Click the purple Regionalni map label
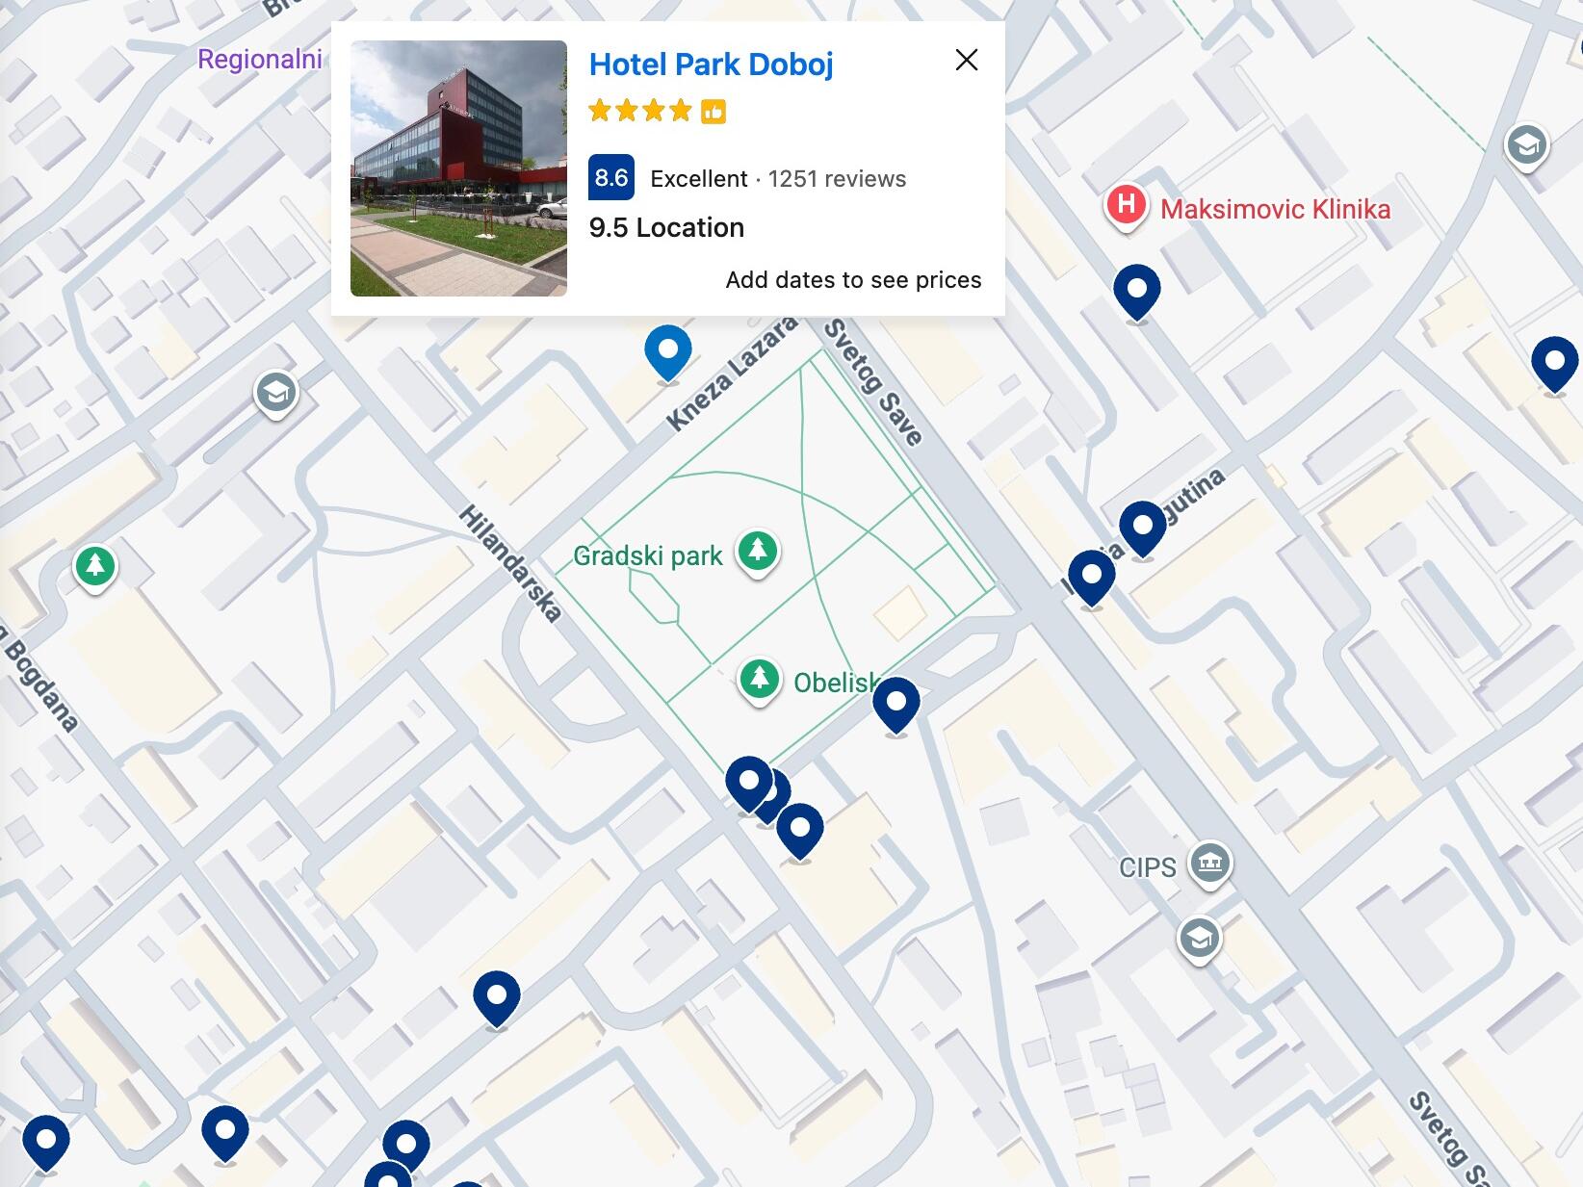 [260, 60]
